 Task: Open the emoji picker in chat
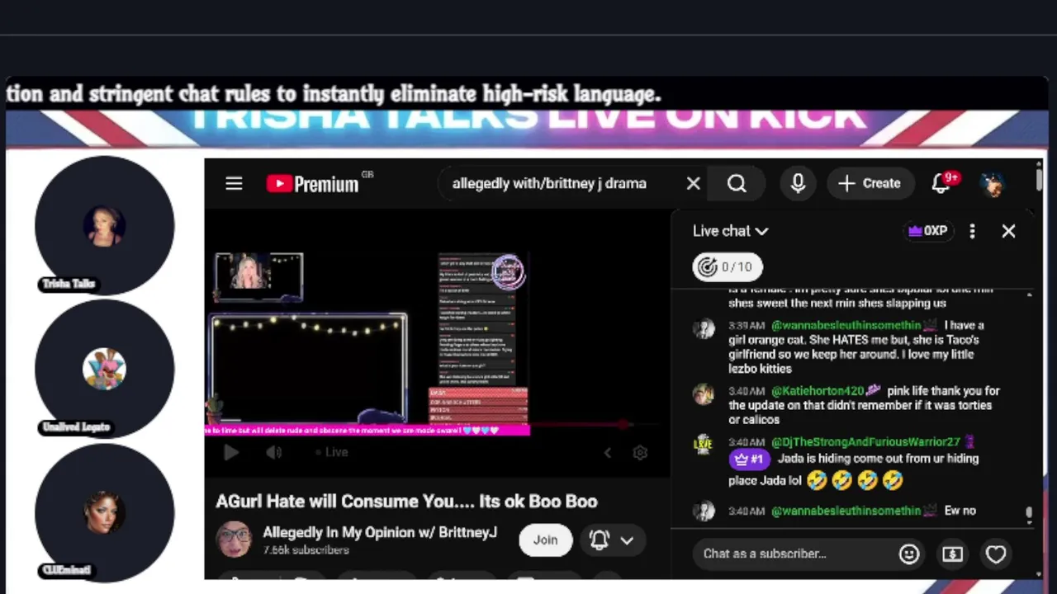pos(909,554)
